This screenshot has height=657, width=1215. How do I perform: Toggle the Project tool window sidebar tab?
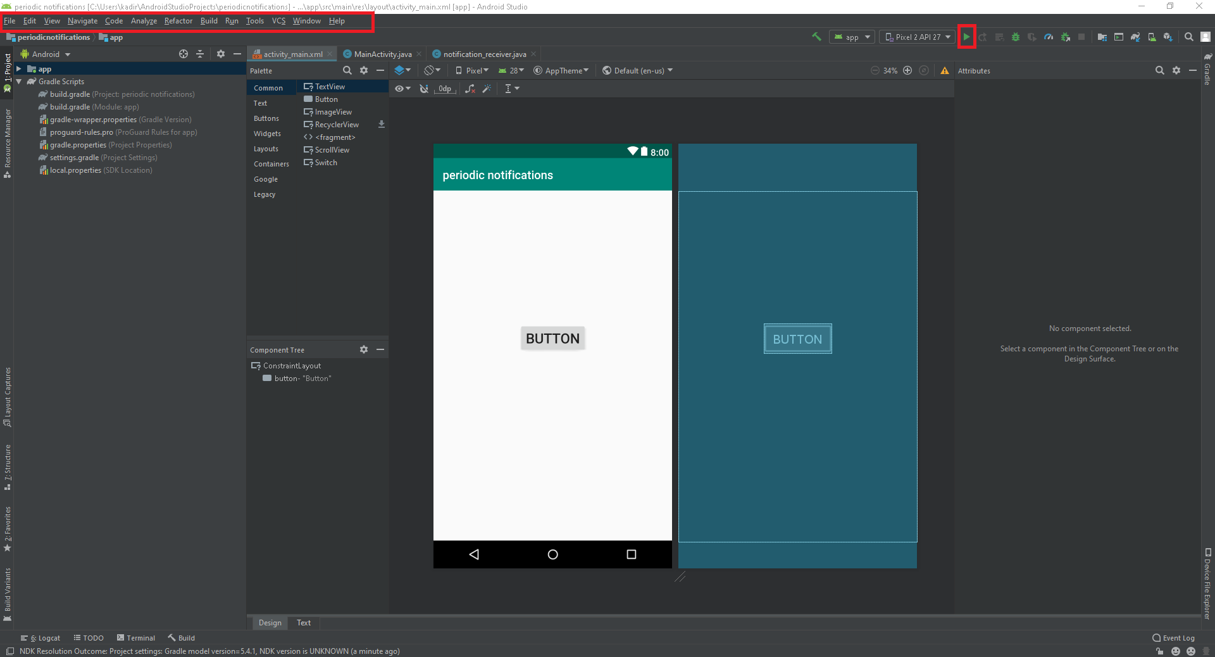click(x=8, y=72)
